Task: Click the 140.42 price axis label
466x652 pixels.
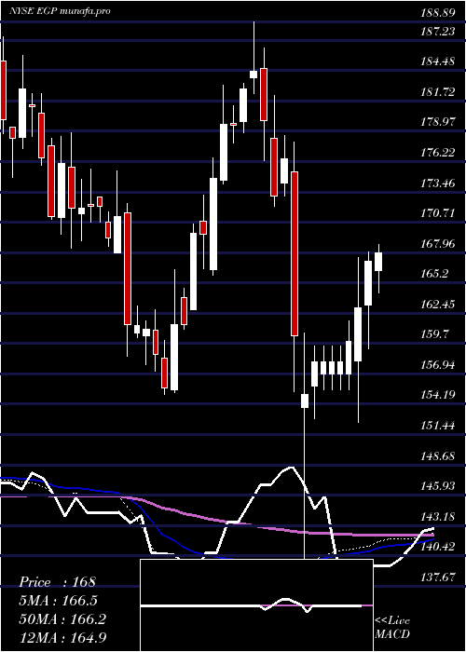Action: tap(437, 547)
